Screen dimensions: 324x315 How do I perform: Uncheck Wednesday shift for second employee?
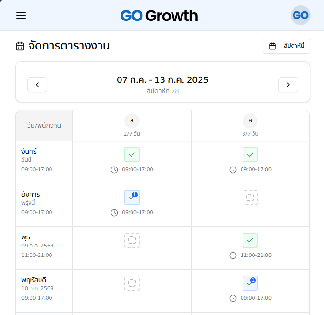[x=250, y=240]
